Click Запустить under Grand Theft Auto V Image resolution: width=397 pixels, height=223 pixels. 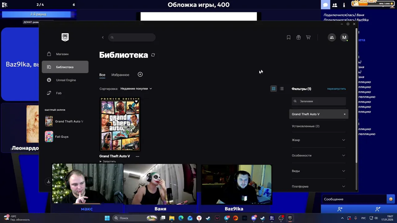point(108,161)
